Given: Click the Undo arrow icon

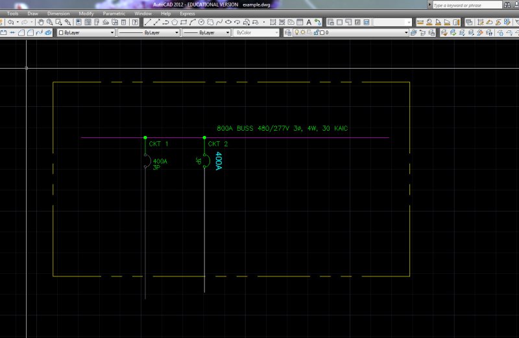Looking at the screenshot, I should (x=10, y=22).
